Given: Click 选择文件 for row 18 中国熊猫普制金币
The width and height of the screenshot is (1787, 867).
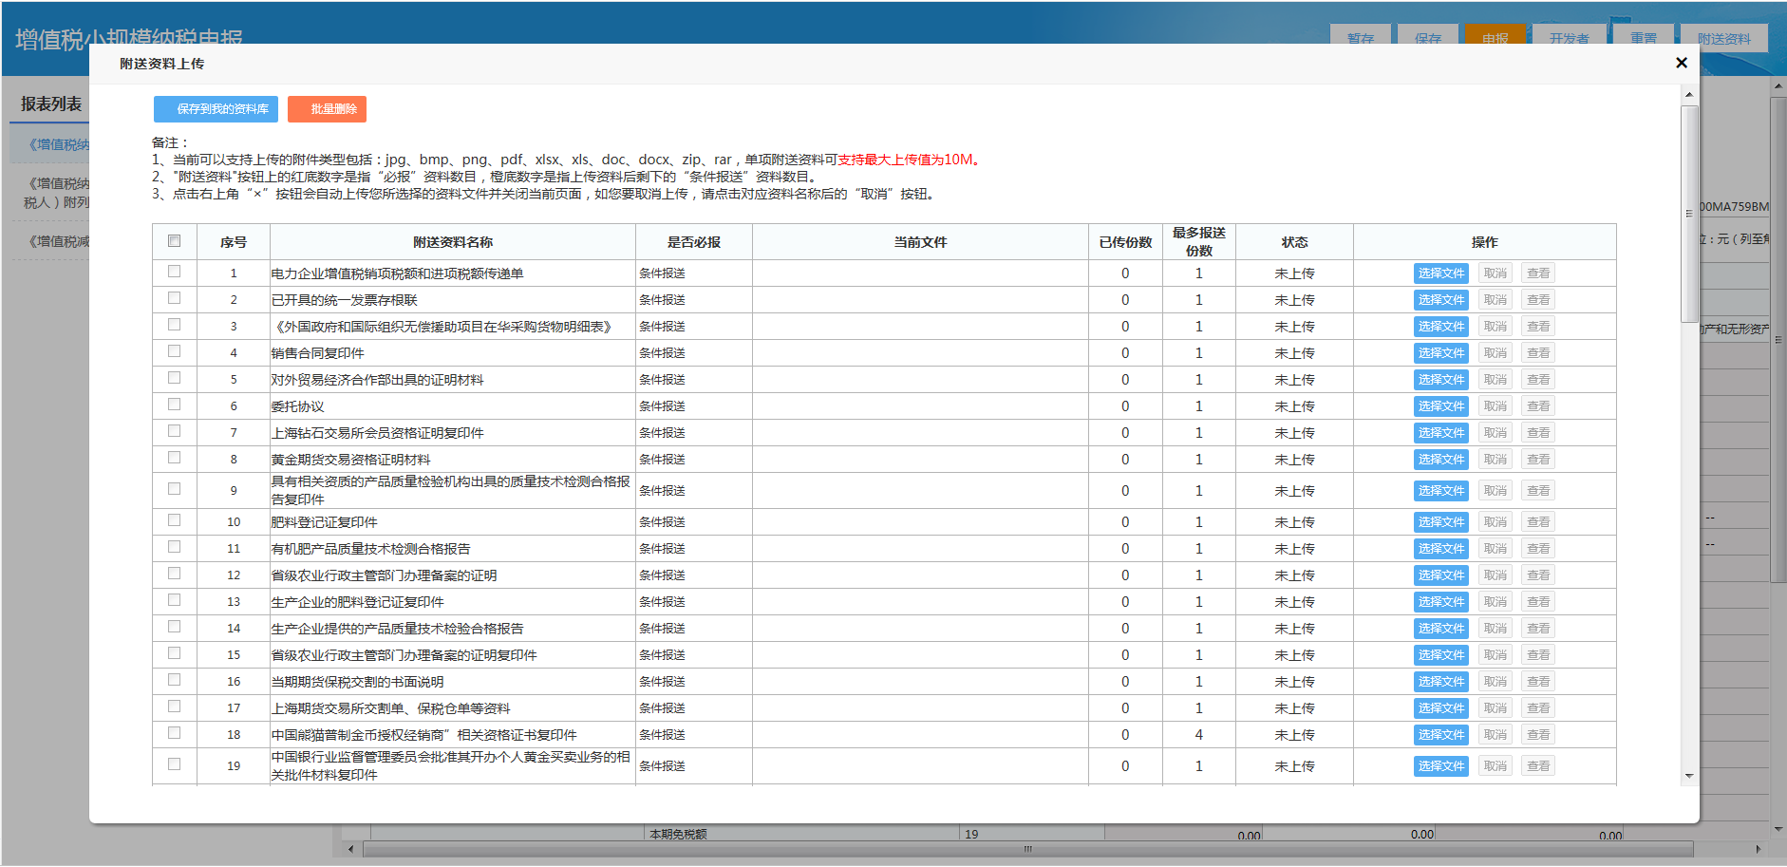Looking at the screenshot, I should [1440, 735].
